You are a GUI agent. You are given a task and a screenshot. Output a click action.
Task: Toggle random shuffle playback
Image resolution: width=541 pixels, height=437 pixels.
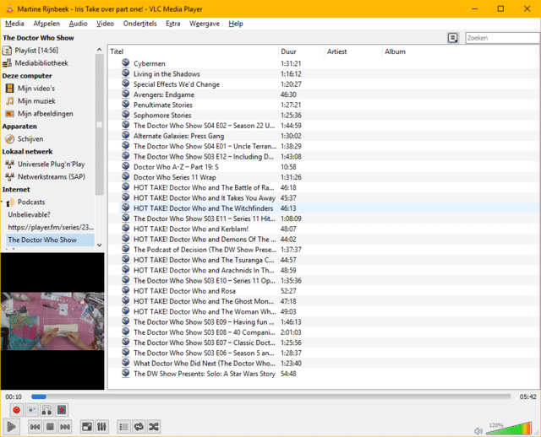(x=154, y=427)
